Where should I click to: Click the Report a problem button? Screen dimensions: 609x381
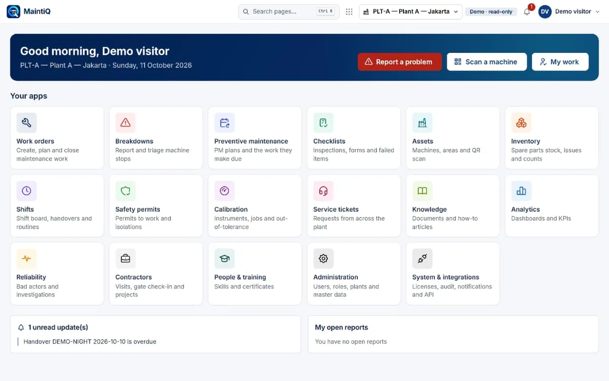tap(399, 62)
